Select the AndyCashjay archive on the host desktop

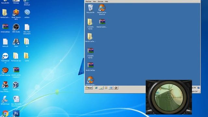click(5, 28)
